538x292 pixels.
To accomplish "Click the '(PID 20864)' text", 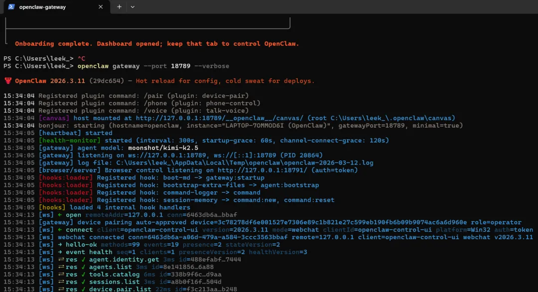I will click(x=301, y=155).
